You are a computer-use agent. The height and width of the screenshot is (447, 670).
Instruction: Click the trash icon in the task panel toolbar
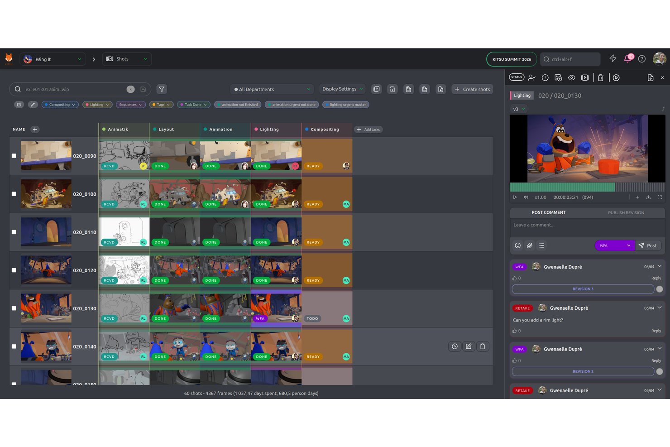[x=601, y=77]
